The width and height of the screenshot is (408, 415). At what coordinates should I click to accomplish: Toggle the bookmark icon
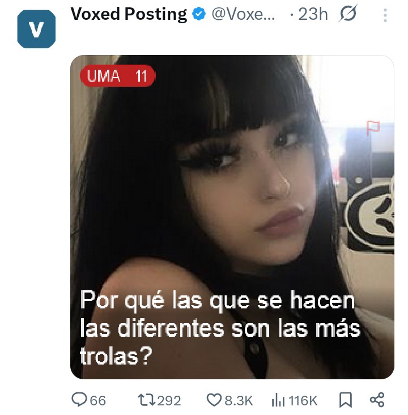346,400
